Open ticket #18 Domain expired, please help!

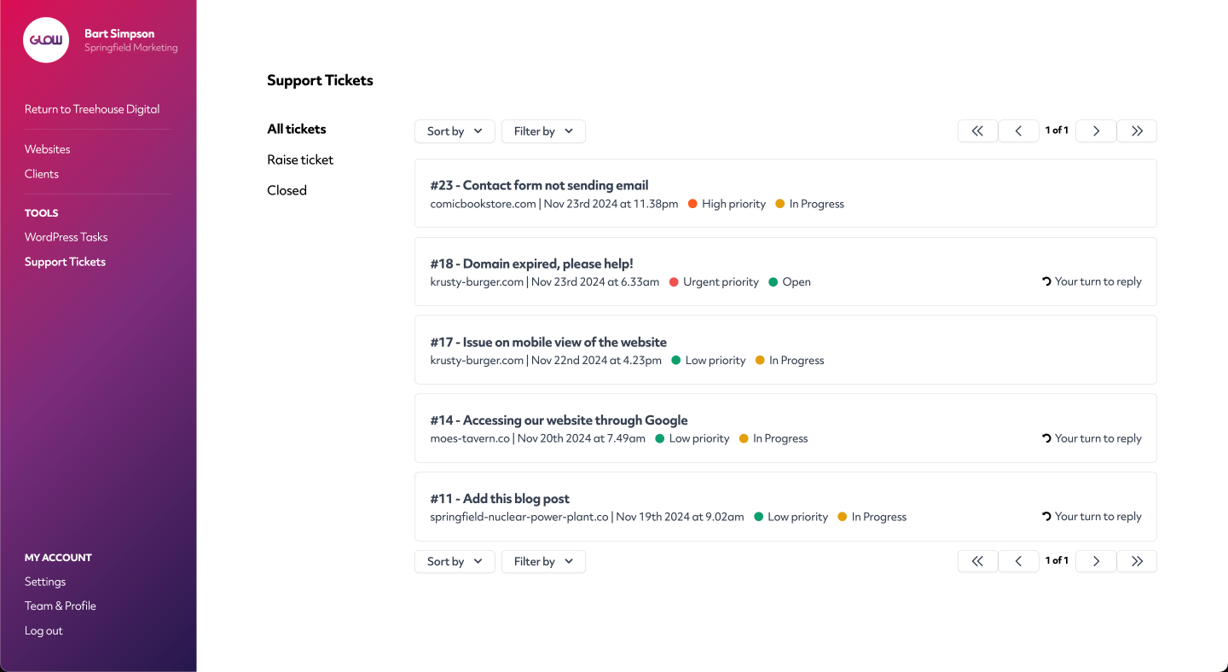point(785,271)
